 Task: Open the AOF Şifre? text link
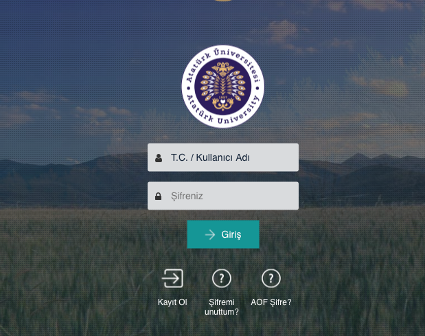[271, 302]
